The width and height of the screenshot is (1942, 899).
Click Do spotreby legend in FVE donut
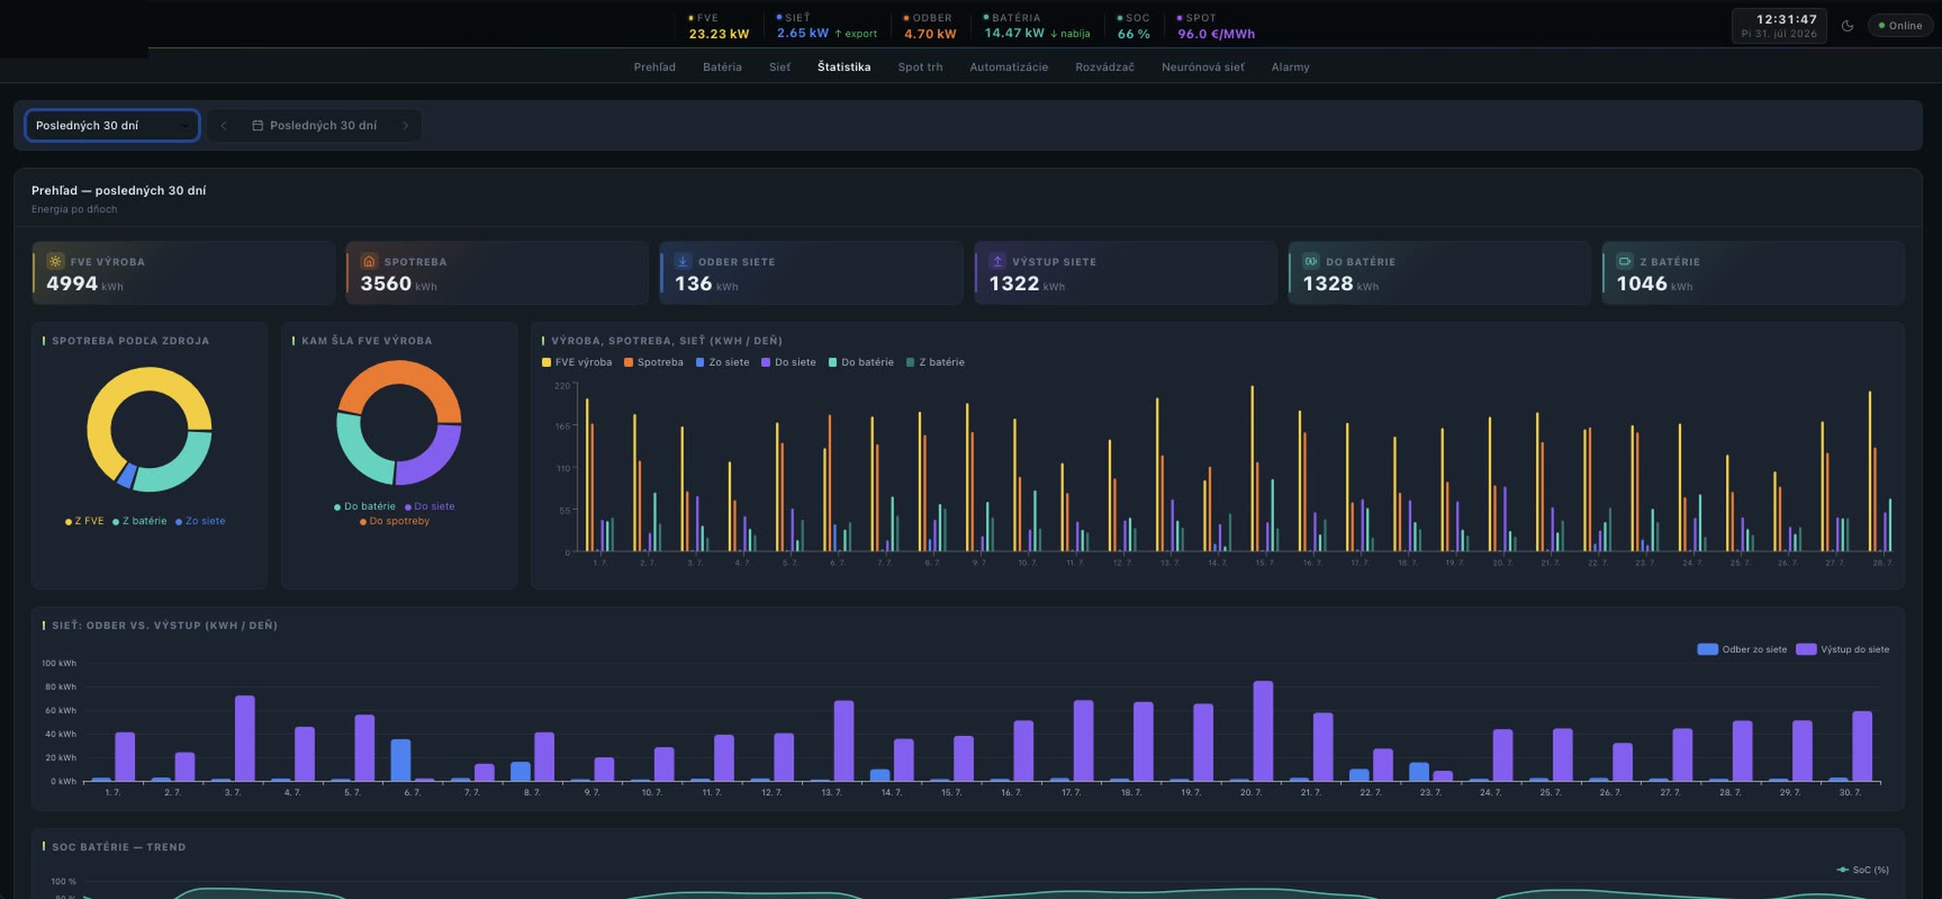pos(394,521)
